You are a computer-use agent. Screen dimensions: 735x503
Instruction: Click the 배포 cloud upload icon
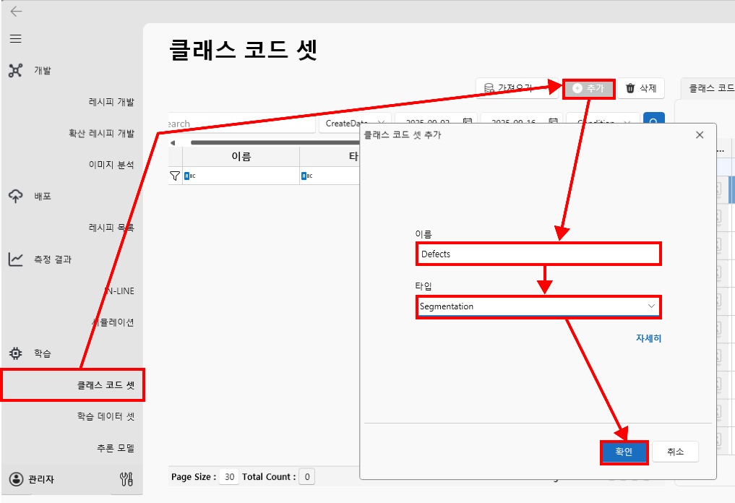16,196
